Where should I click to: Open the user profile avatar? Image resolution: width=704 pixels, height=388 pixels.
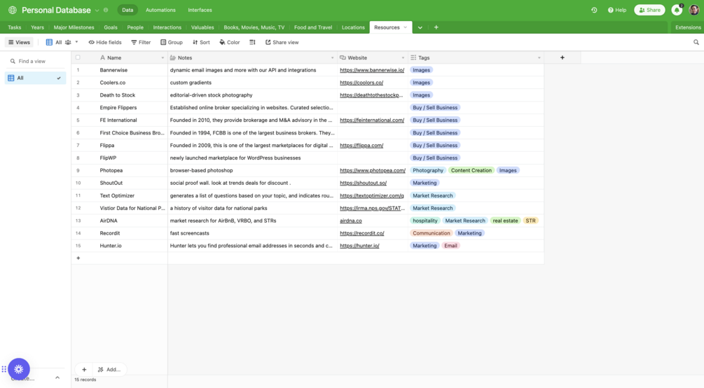pos(694,10)
